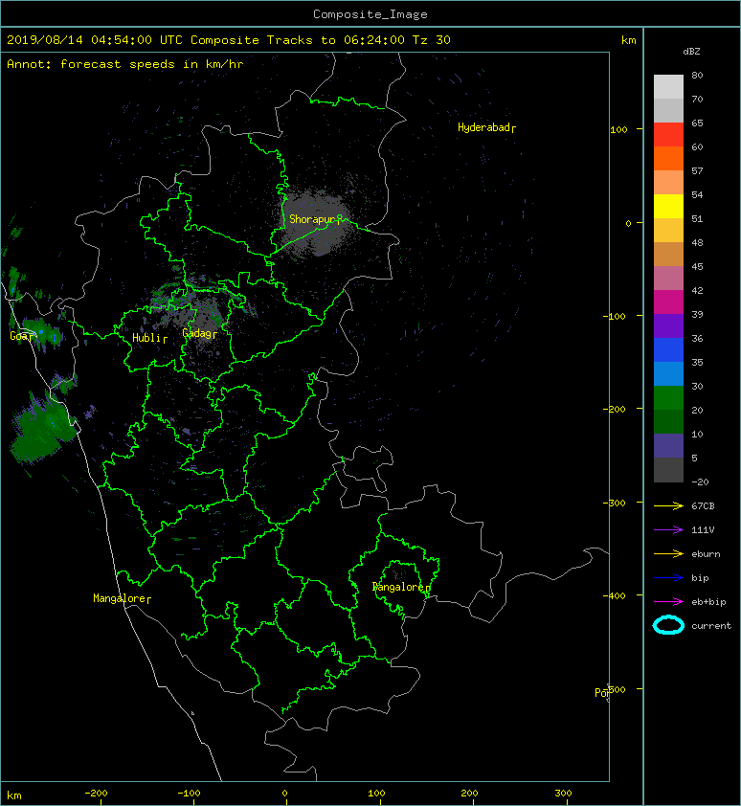Select the brown-orange 48 dBZ swatch
This screenshot has width=741, height=806.
pos(668,254)
